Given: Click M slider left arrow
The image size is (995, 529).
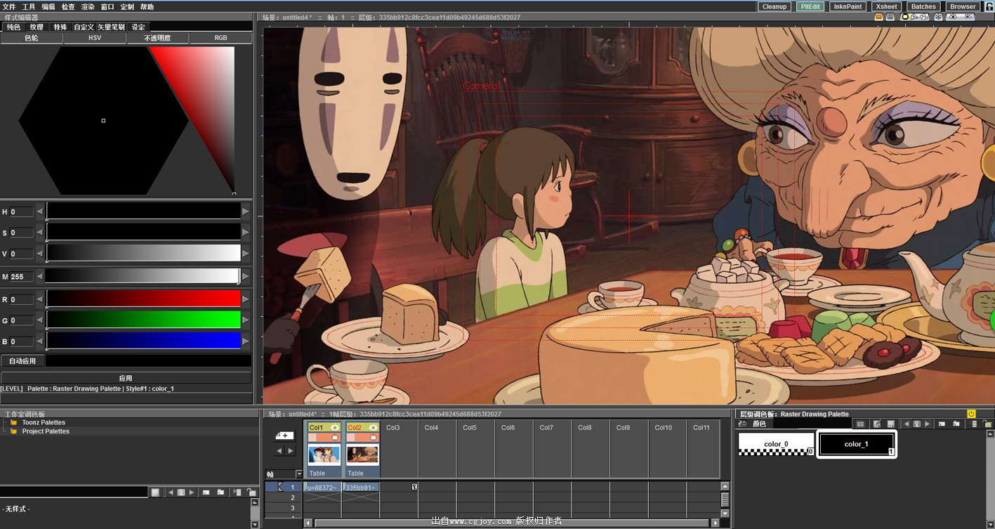Looking at the screenshot, I should pyautogui.click(x=40, y=277).
